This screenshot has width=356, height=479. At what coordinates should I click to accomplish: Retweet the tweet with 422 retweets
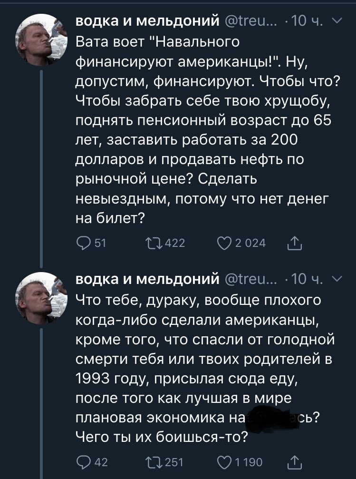click(155, 244)
